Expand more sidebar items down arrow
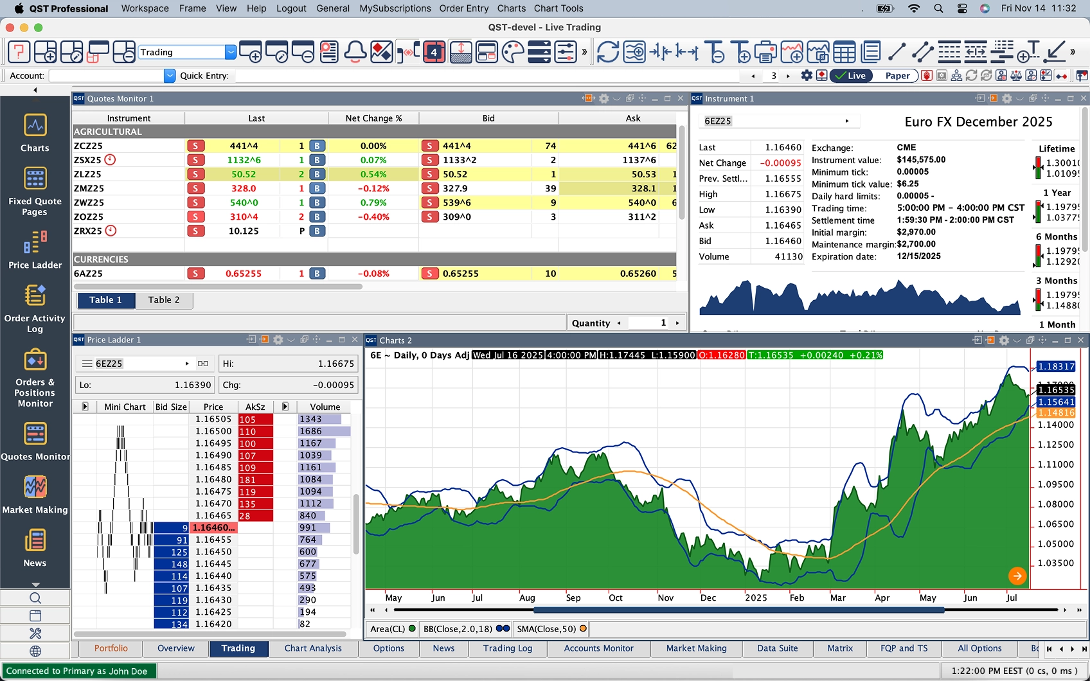1090x681 pixels. click(x=35, y=584)
